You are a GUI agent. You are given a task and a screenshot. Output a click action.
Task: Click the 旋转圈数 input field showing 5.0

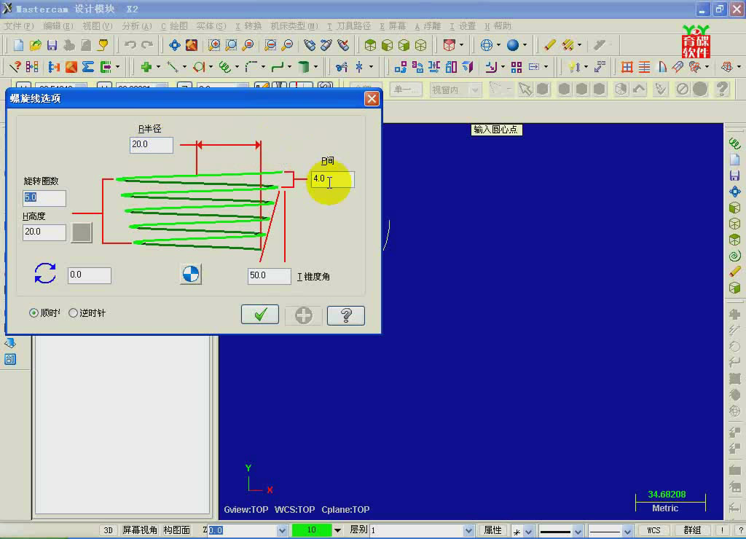point(44,198)
